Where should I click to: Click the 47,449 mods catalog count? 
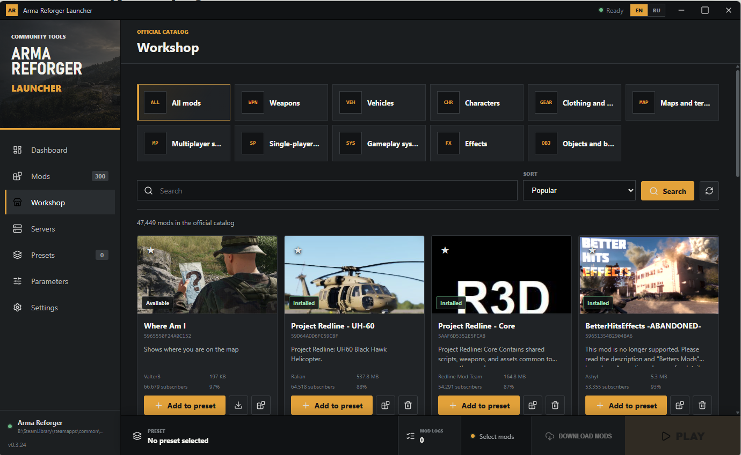pyautogui.click(x=186, y=222)
